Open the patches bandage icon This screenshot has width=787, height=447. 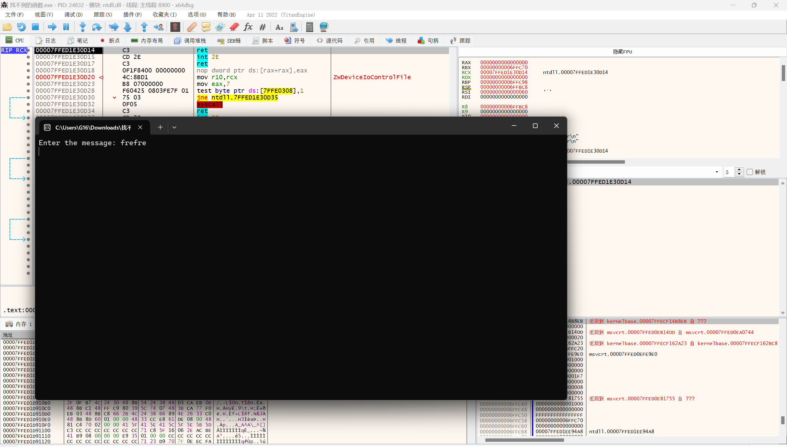pyautogui.click(x=192, y=27)
